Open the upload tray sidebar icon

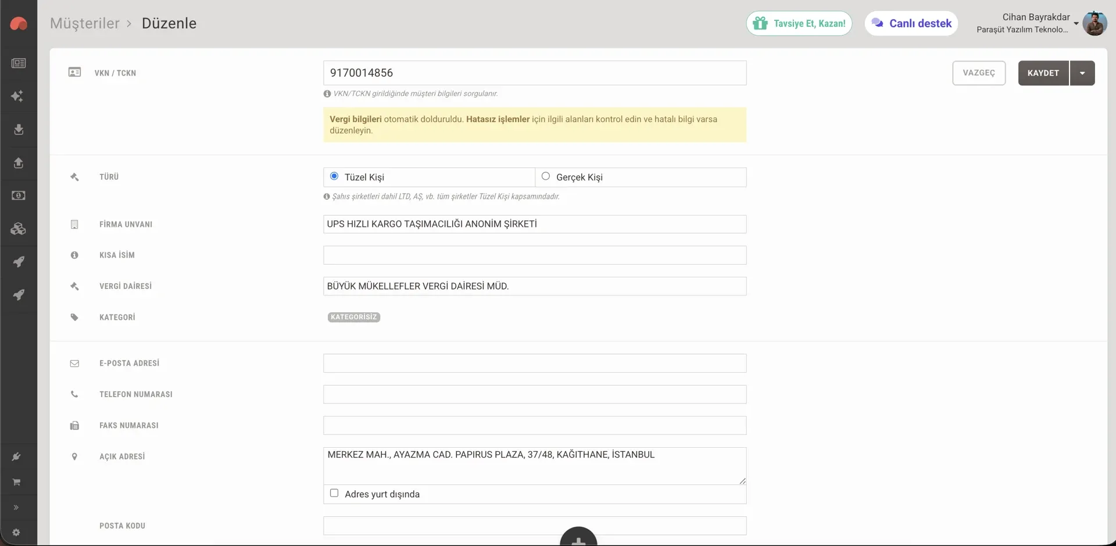[x=19, y=163]
